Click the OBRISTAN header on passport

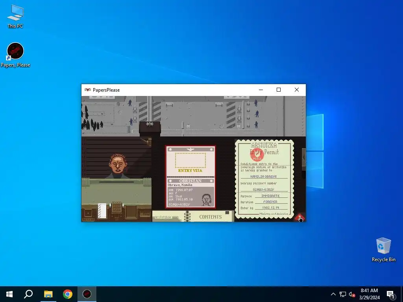(x=190, y=181)
